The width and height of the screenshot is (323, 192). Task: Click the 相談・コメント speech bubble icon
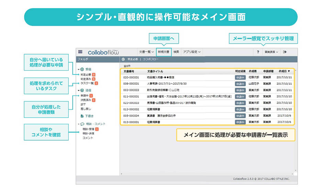82,124
